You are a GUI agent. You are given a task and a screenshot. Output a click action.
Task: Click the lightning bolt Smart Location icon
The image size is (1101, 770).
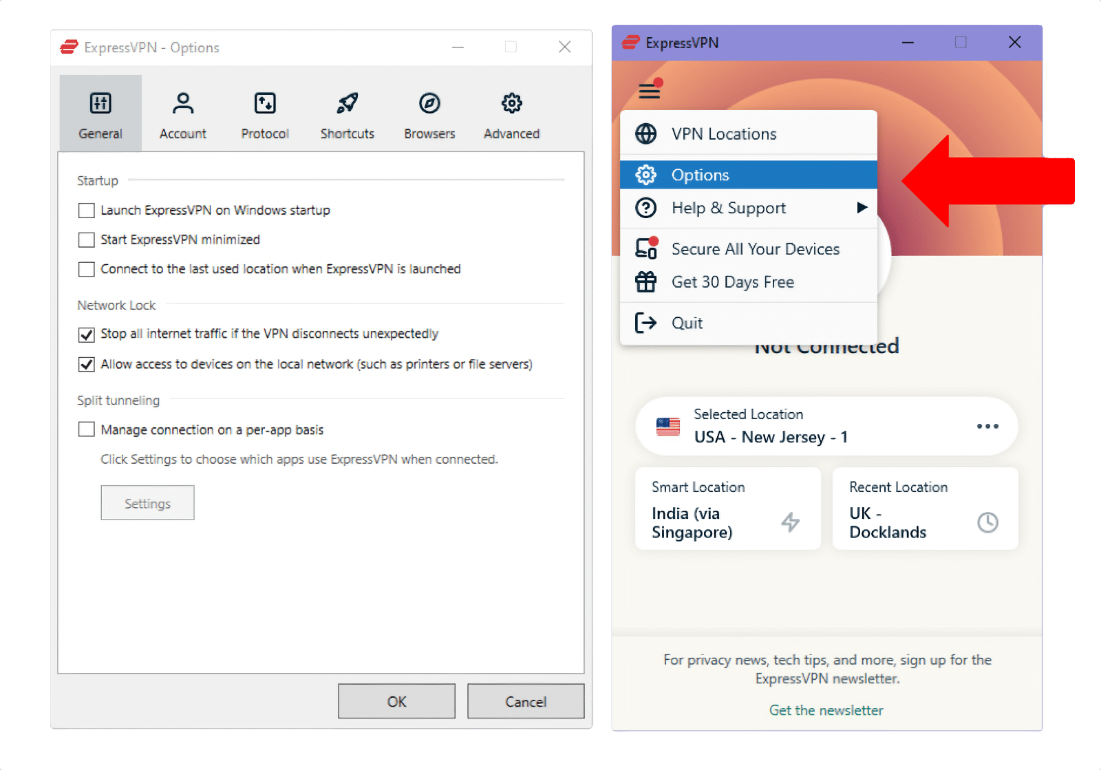click(790, 522)
